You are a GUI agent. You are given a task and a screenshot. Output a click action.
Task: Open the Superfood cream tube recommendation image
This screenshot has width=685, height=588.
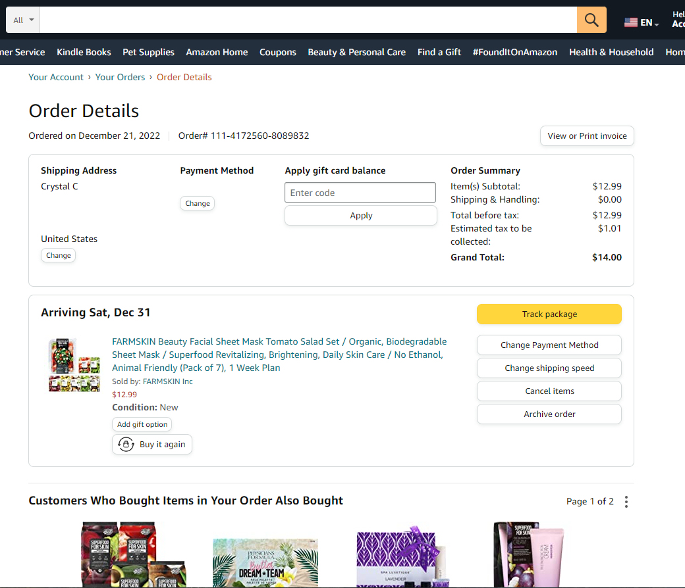pos(529,554)
